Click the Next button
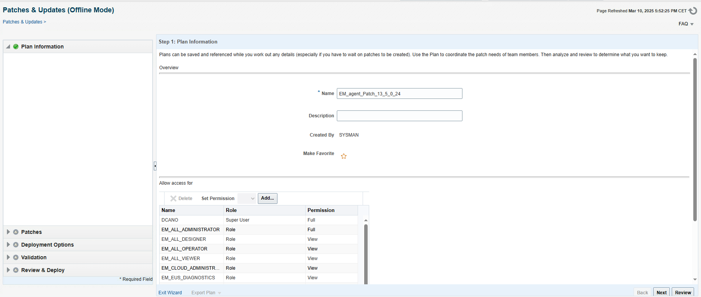This screenshot has width=701, height=297. (661, 292)
